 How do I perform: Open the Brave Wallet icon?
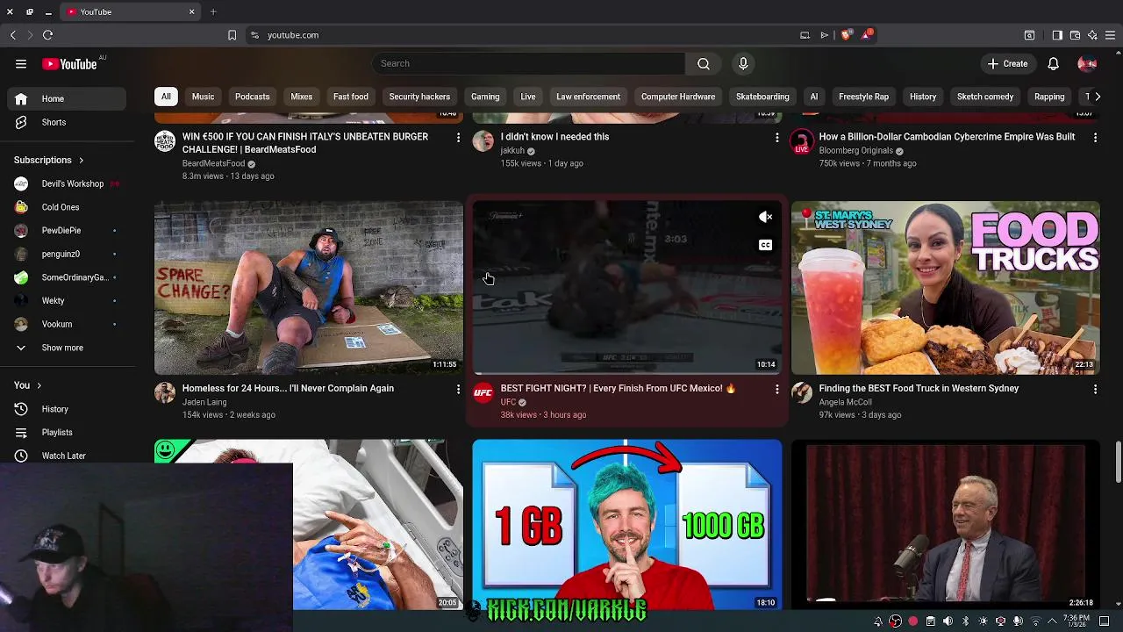coord(1075,35)
